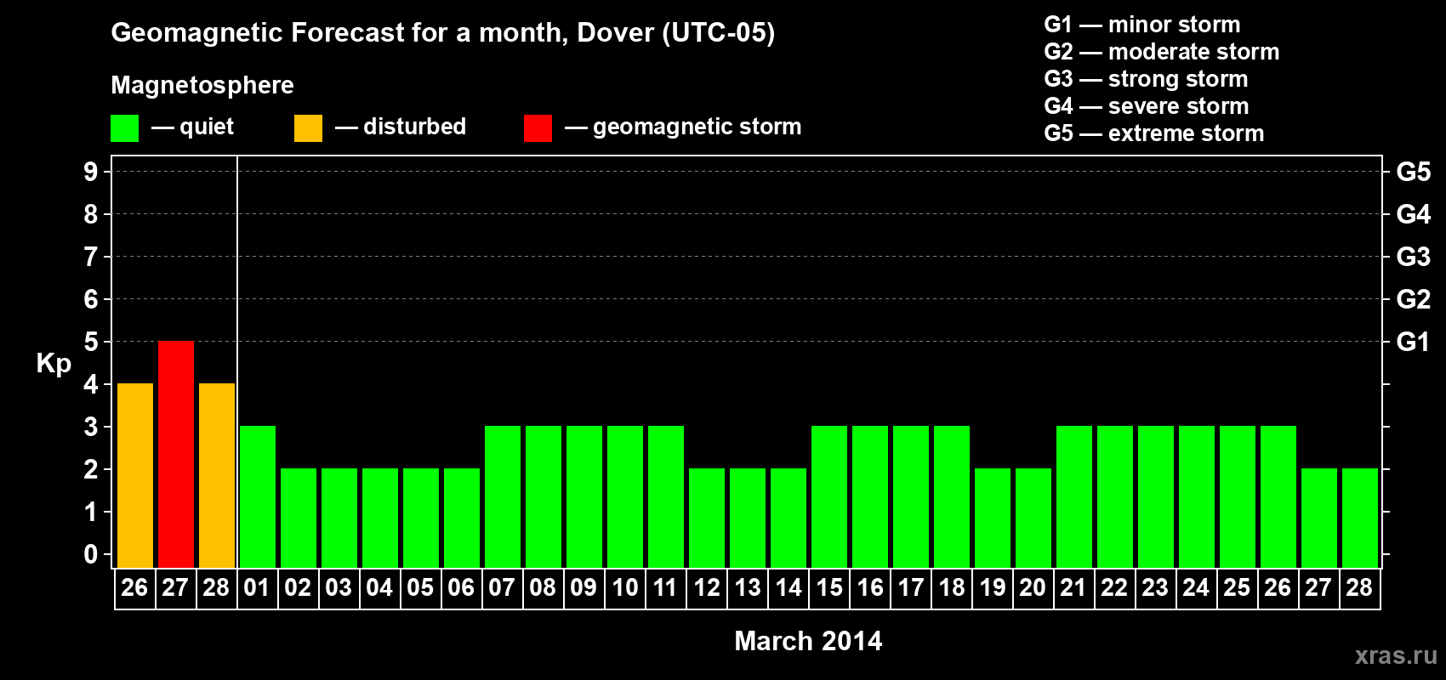Click the green bar for March 15
The image size is (1446, 680).
pyautogui.click(x=829, y=497)
